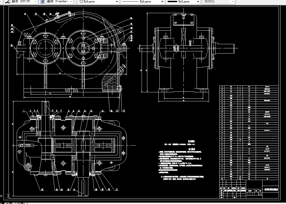This screenshot has height=204, width=286.
Task: Select the 技术要求 heading text
Action: 191,149
